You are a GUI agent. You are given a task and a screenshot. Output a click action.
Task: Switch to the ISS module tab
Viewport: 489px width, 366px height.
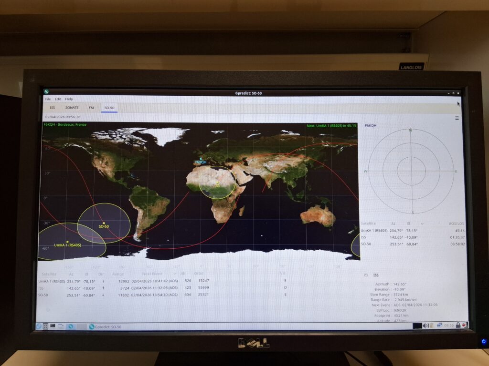(x=52, y=108)
